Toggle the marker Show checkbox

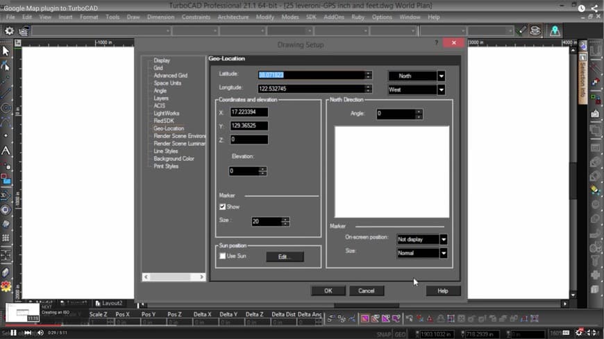pyautogui.click(x=222, y=207)
